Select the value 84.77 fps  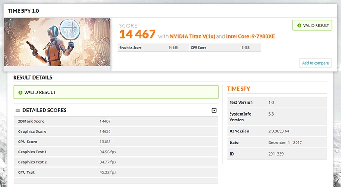(108, 162)
